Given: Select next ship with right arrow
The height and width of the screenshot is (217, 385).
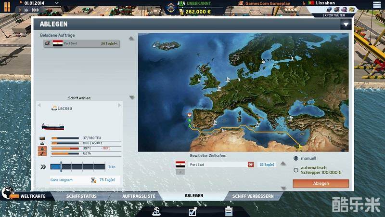Looking at the screenshot, I should (x=120, y=105).
